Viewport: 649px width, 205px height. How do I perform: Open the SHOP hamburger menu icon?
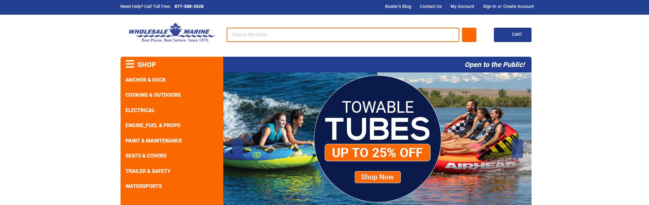130,64
